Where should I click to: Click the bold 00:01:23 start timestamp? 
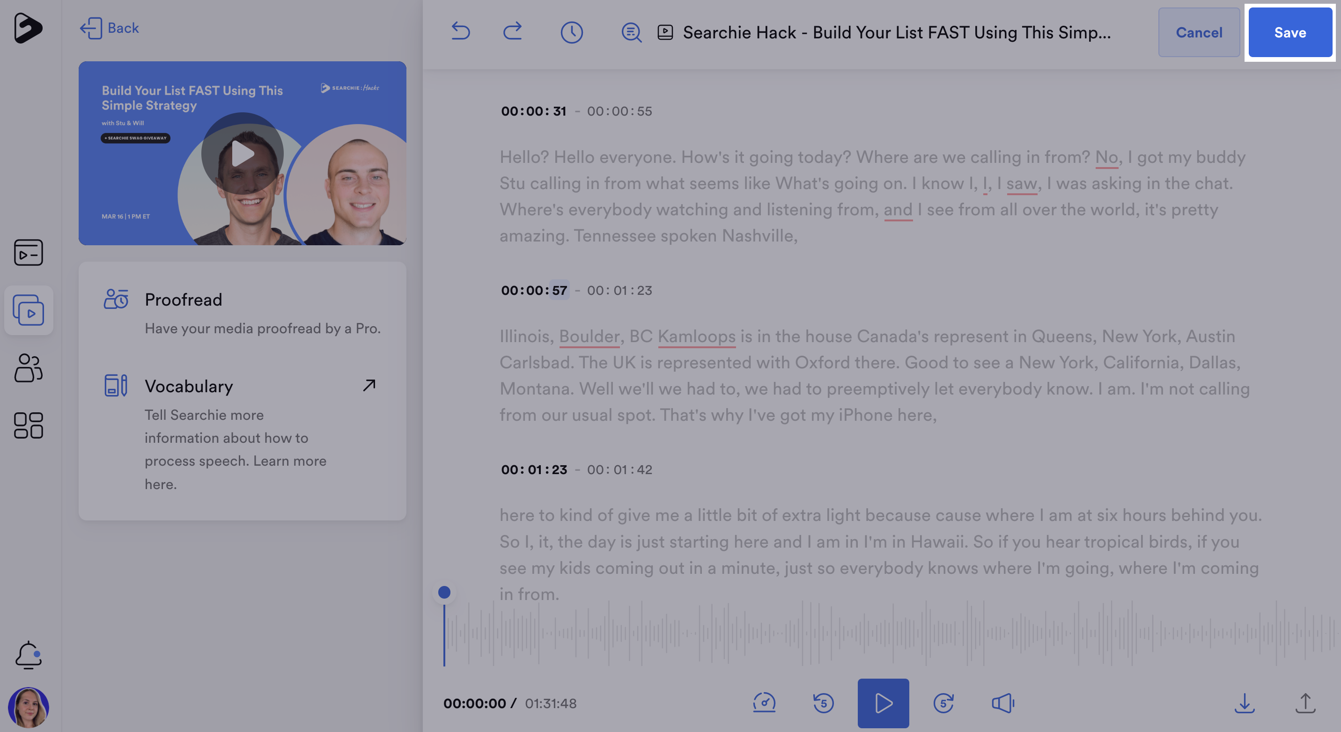534,470
